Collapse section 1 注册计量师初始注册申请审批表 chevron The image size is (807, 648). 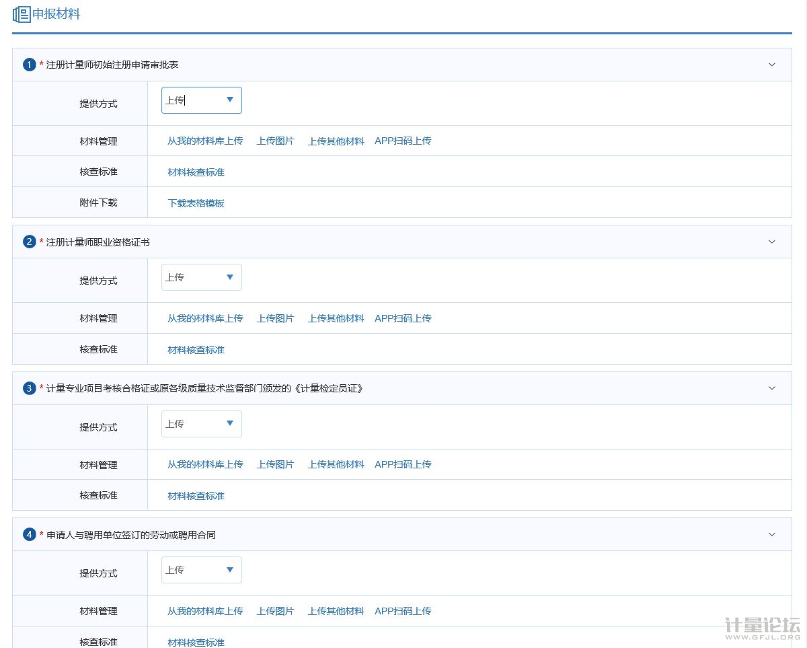click(x=771, y=65)
